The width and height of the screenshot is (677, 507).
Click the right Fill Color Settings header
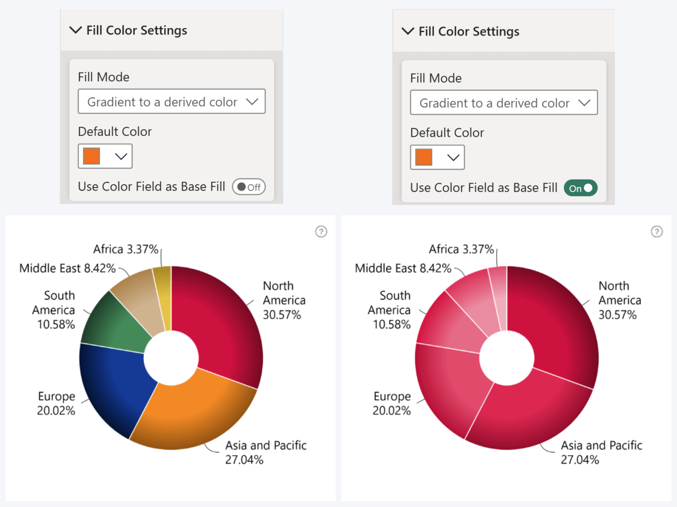[x=468, y=32]
